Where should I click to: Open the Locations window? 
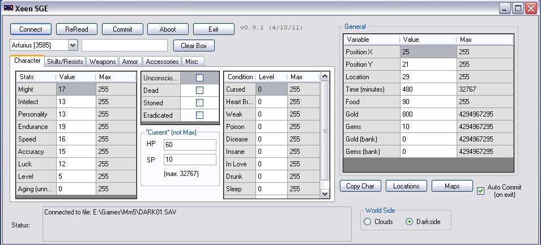tap(406, 186)
